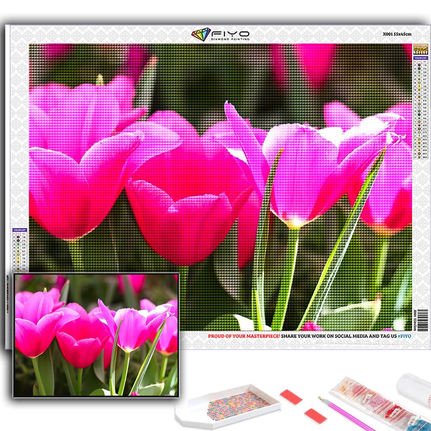The height and width of the screenshot is (431, 431).
Task: Click the FIYO Diamond Painting brand text
Action: click(x=230, y=35)
